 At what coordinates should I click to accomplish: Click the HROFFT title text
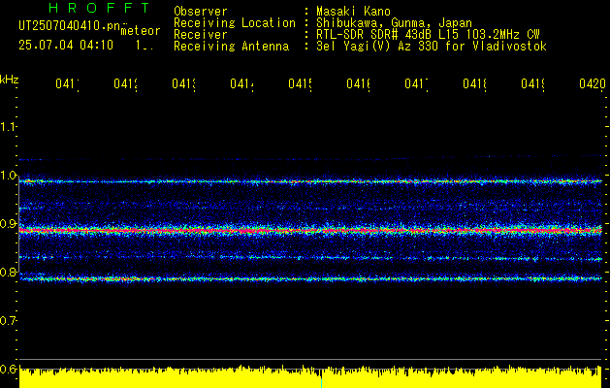coord(99,8)
